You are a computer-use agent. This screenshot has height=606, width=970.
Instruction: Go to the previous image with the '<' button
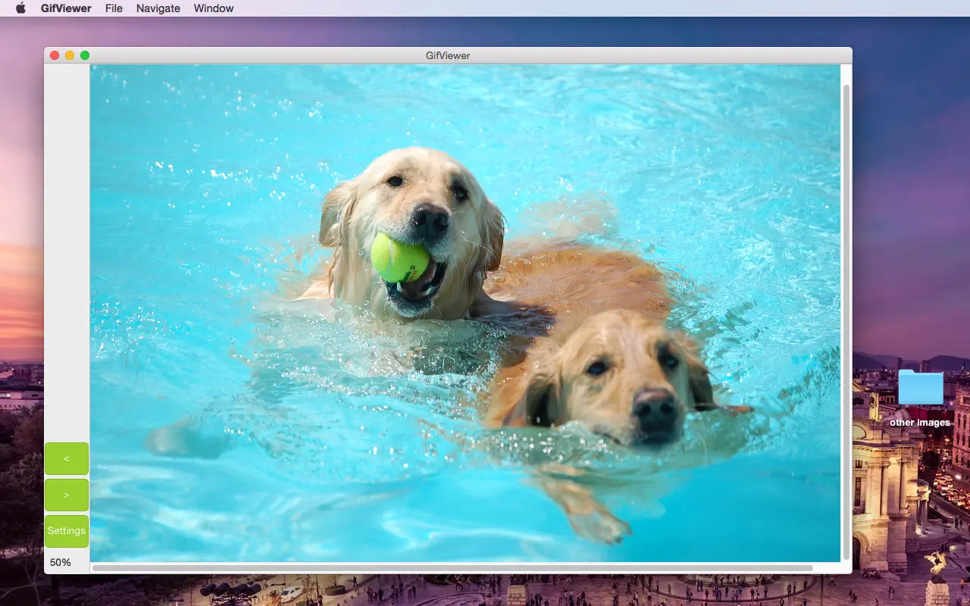tap(67, 458)
